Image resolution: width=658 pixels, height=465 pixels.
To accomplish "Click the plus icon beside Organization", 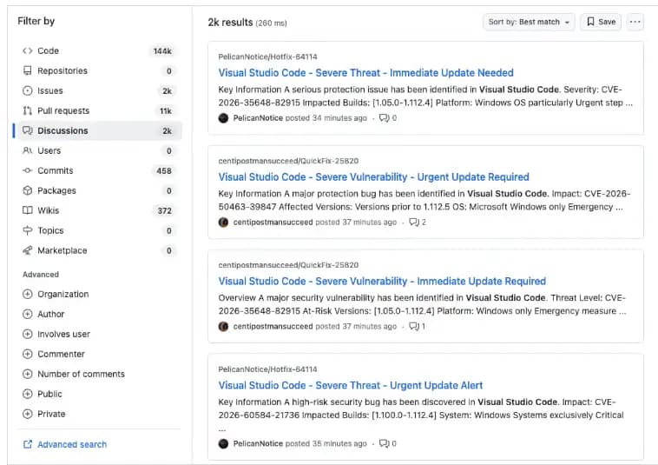I will (27, 294).
